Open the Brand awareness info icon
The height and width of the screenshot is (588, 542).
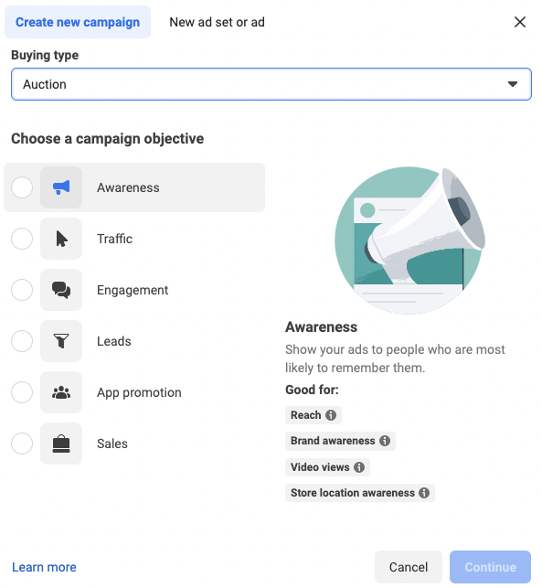(385, 441)
